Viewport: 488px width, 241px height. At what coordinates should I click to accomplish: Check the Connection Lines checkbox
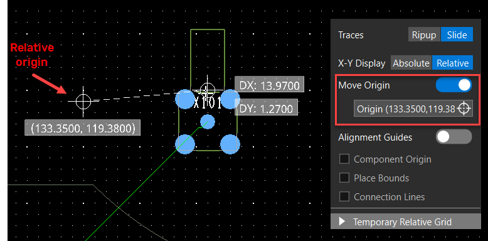344,197
